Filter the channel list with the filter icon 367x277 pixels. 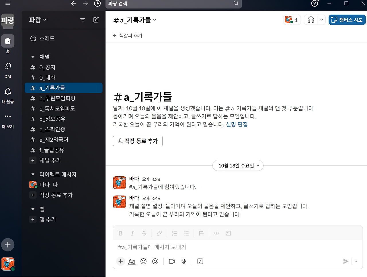click(83, 19)
